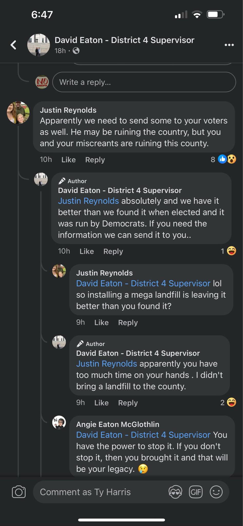Open Angie Eaton McGlothlin's profile name

118,424
